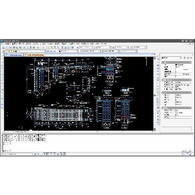The width and height of the screenshot is (195, 195).
Task: Click the Dimension Style icon
Action: 95,47
